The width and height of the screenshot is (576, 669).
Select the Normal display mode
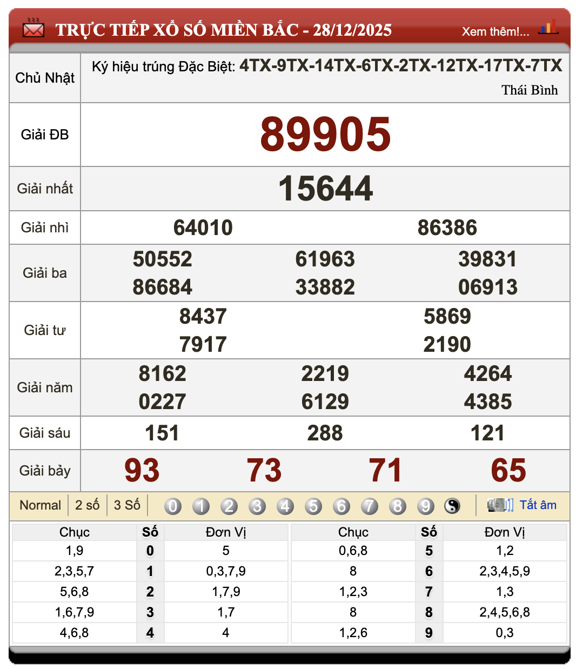coord(39,505)
